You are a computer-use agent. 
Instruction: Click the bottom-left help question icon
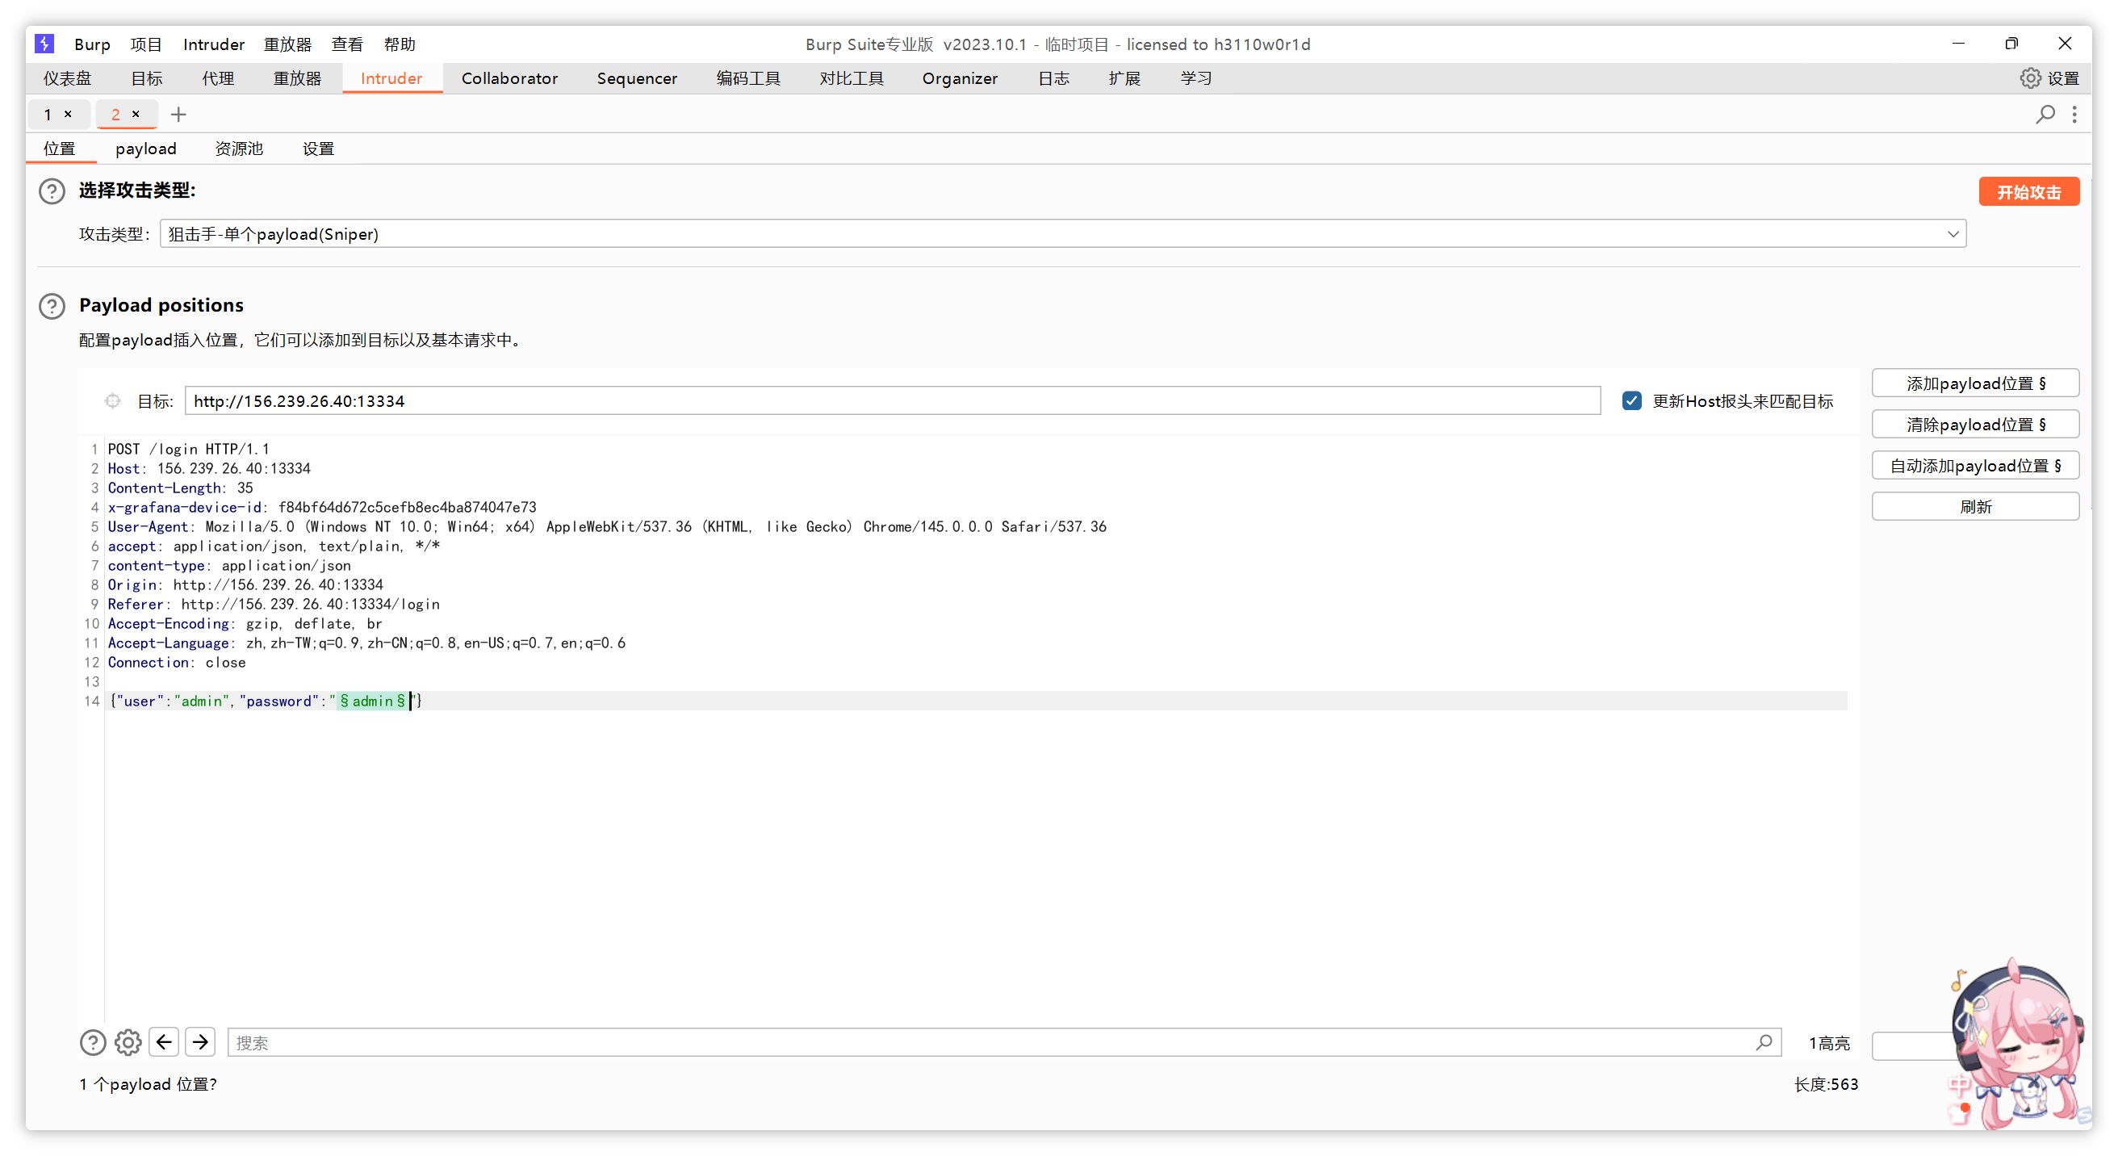pyautogui.click(x=93, y=1042)
